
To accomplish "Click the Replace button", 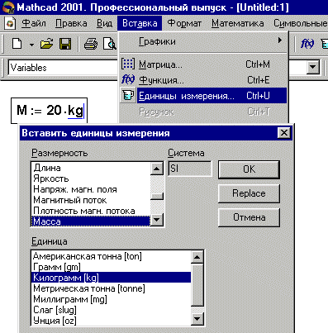I will (249, 193).
